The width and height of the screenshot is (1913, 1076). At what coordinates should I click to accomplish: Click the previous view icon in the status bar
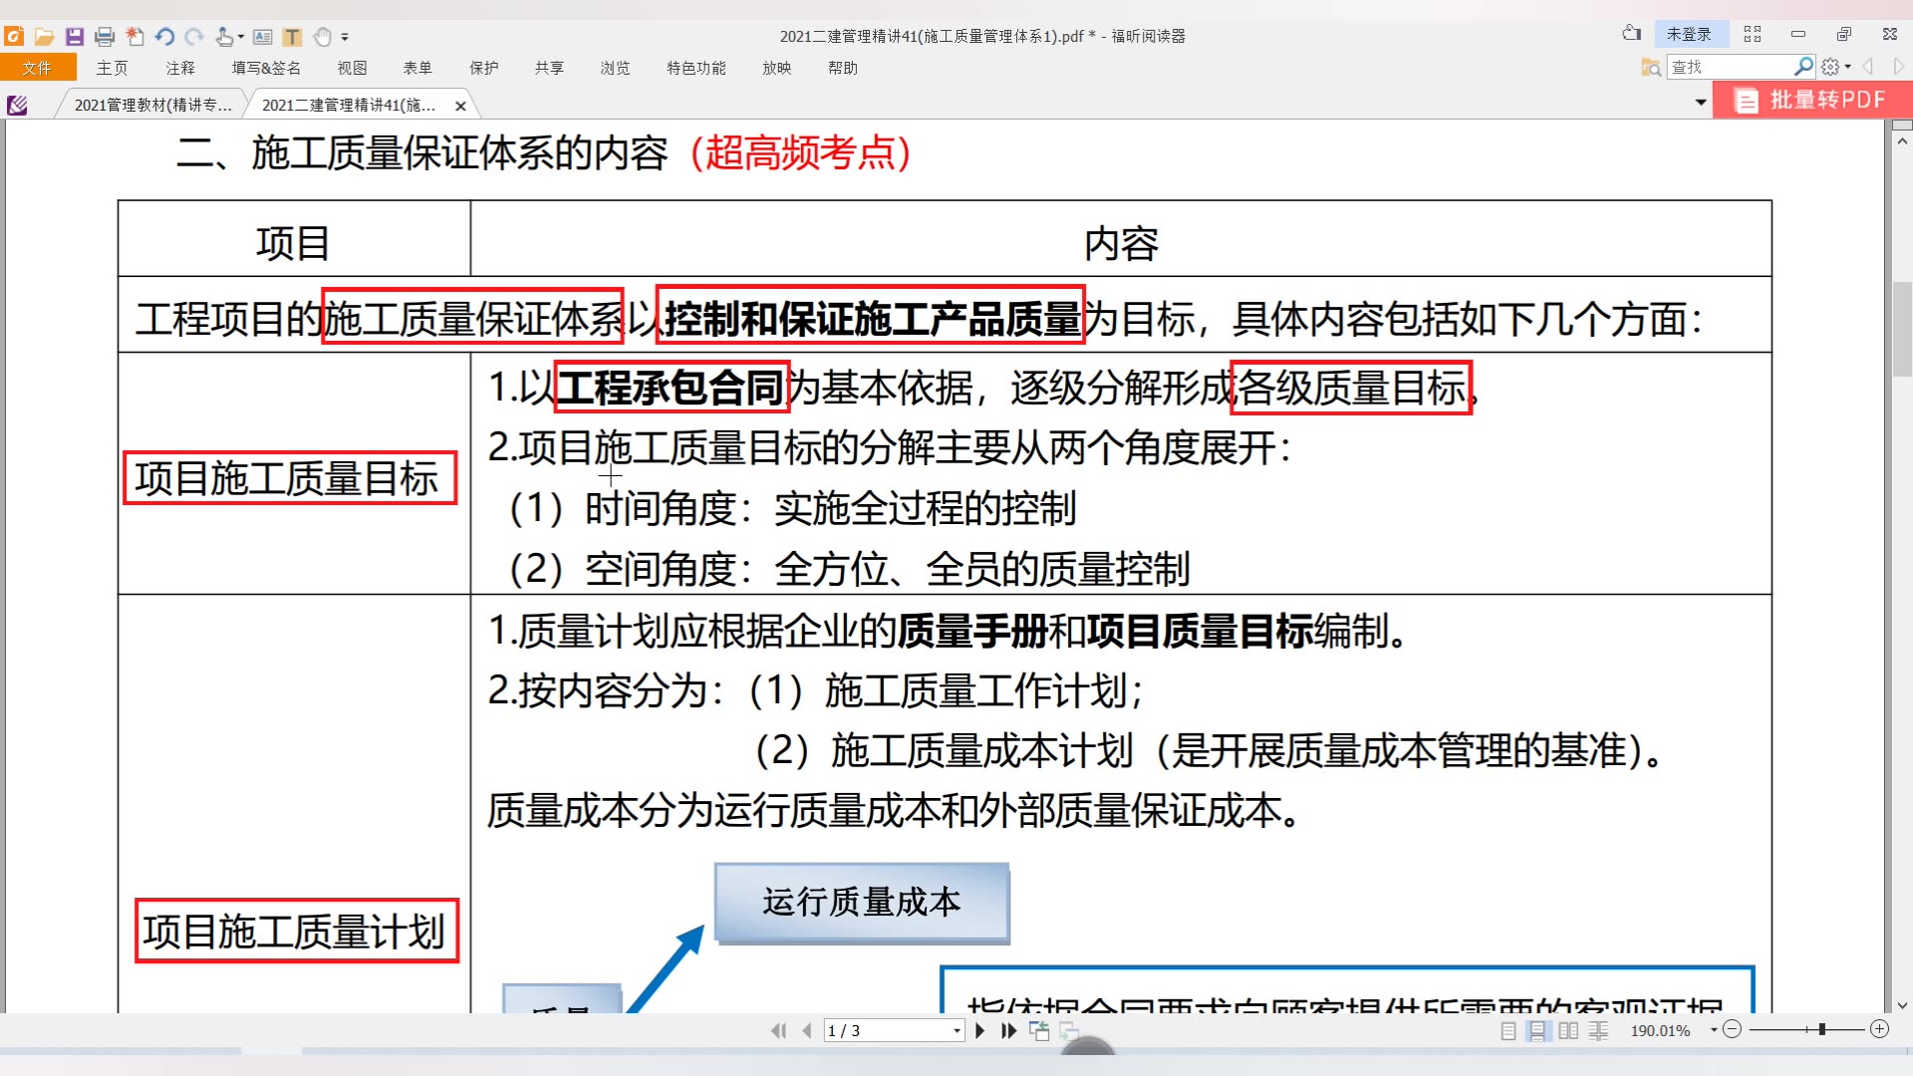coord(1039,1030)
